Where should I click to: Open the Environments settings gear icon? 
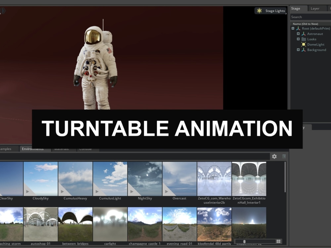point(274,156)
